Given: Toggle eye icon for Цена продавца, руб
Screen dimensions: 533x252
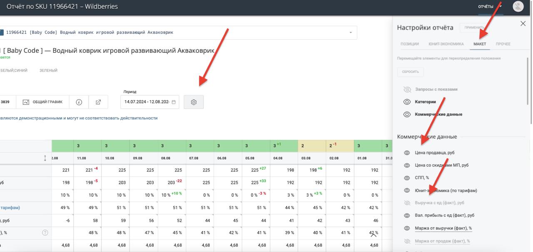Looking at the screenshot, I should coord(407,153).
